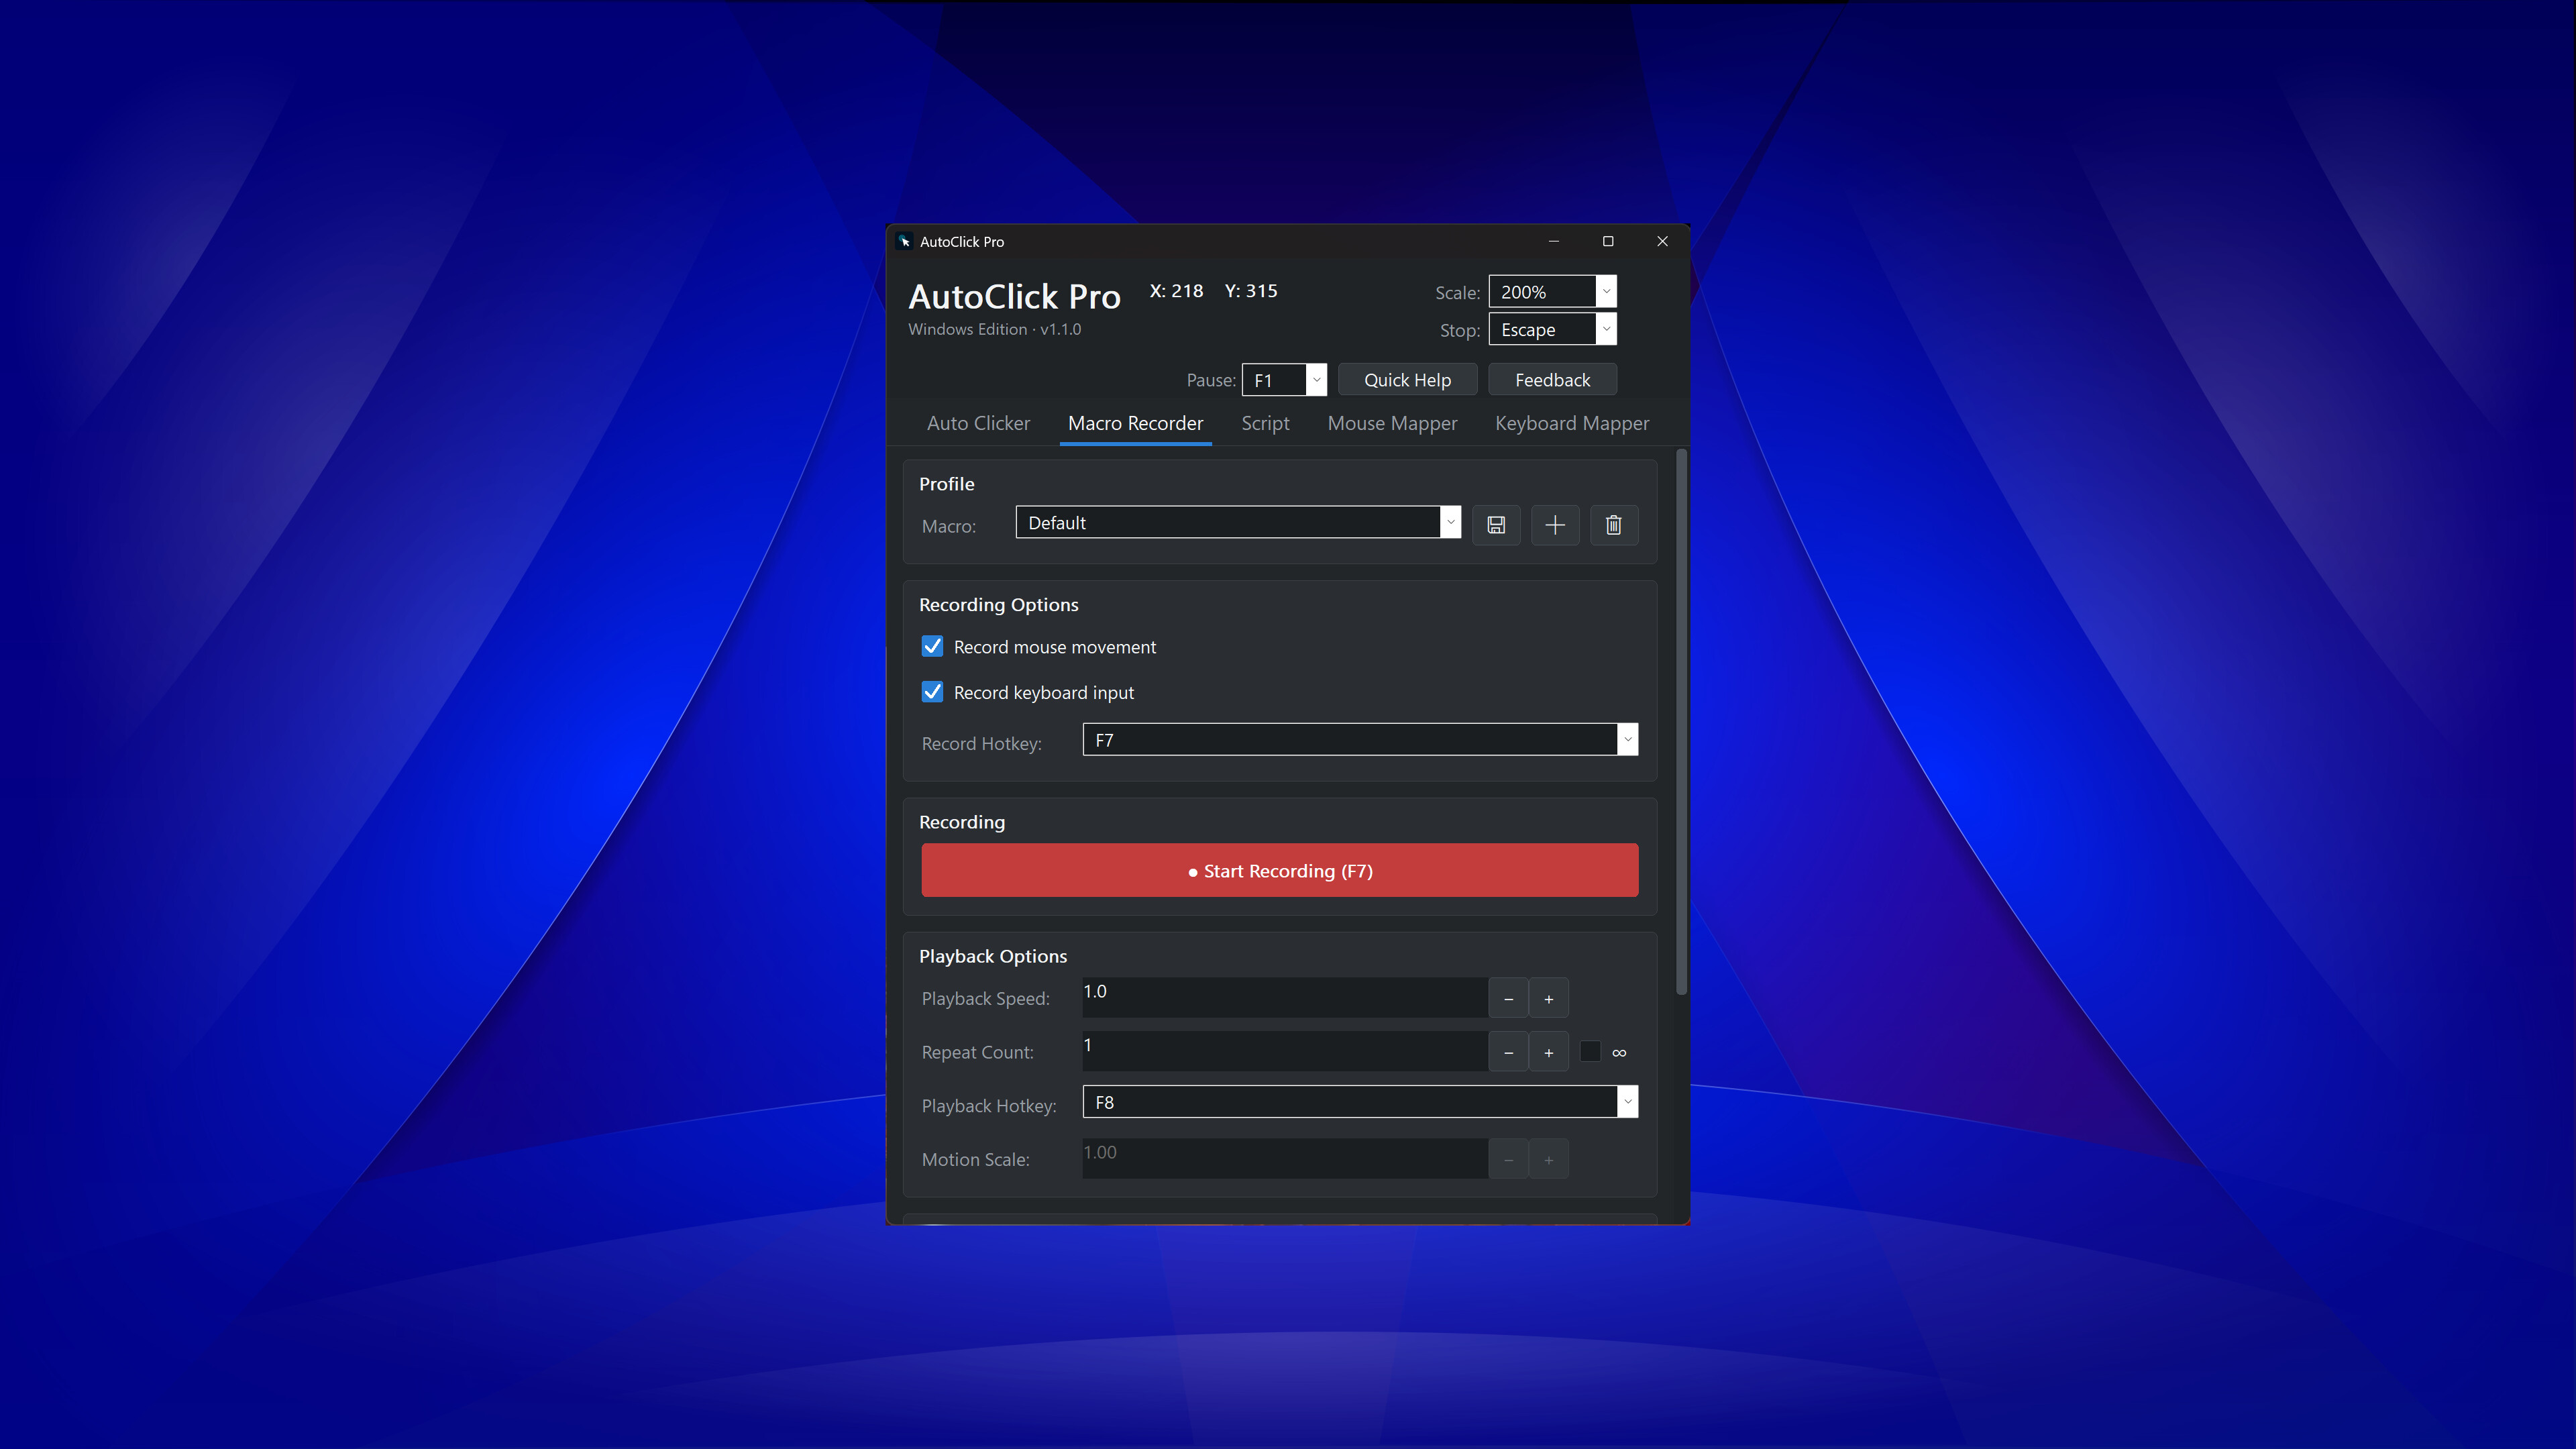Click the 'Y: 315' coordinate readout
This screenshot has width=2576, height=1449.
[1251, 291]
